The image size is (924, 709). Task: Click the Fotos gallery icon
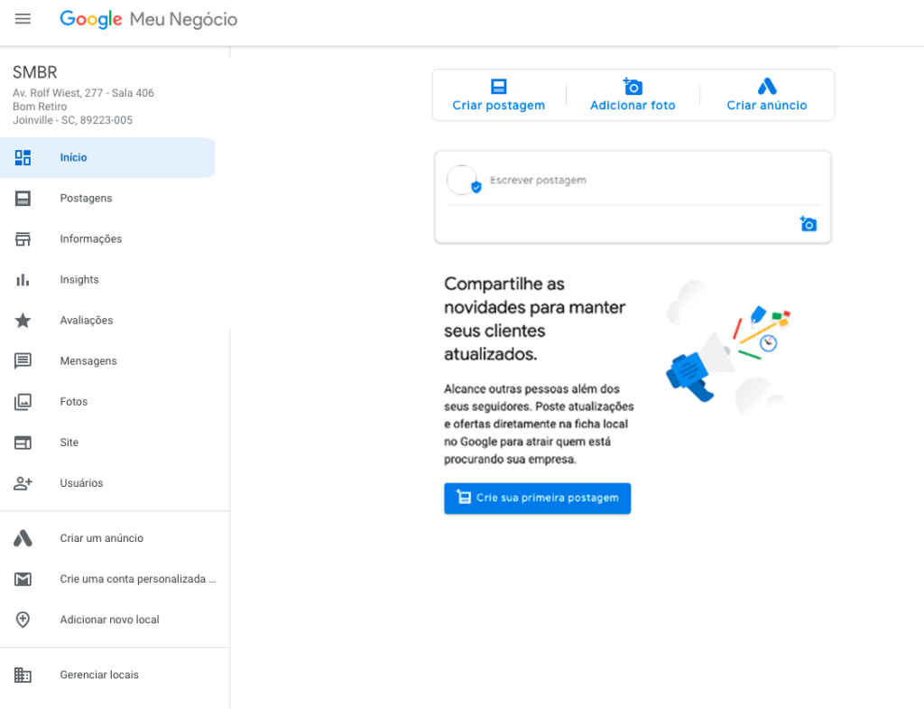[23, 402]
